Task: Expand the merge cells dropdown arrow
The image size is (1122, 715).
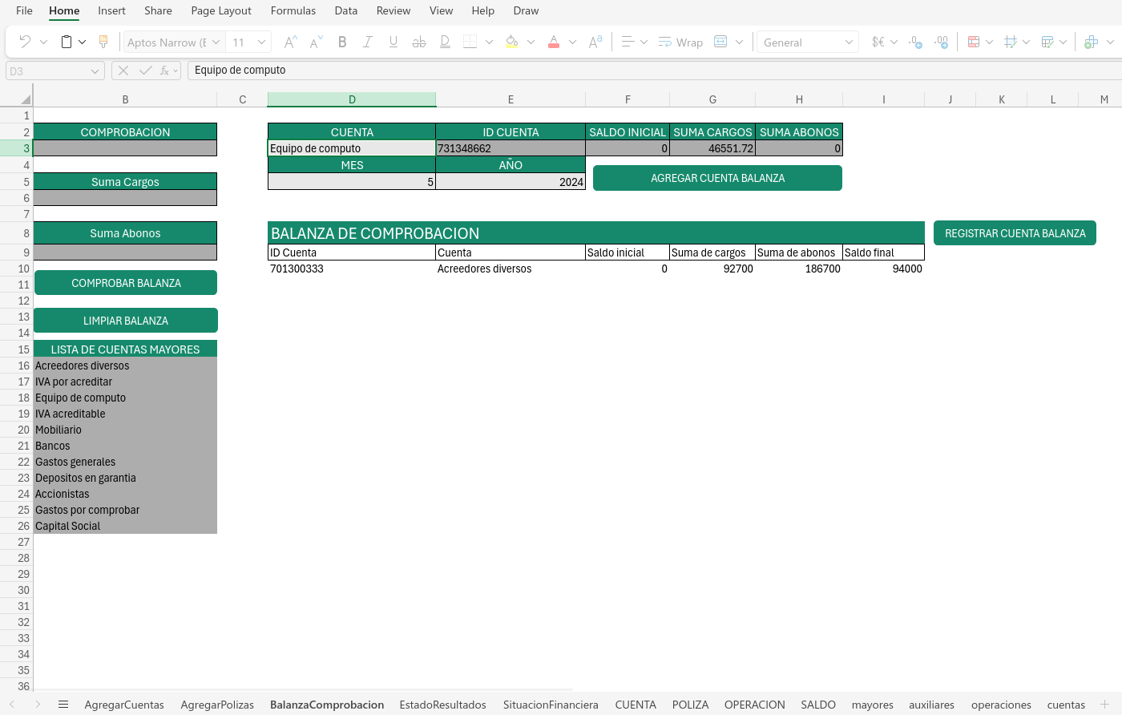Action: [739, 42]
